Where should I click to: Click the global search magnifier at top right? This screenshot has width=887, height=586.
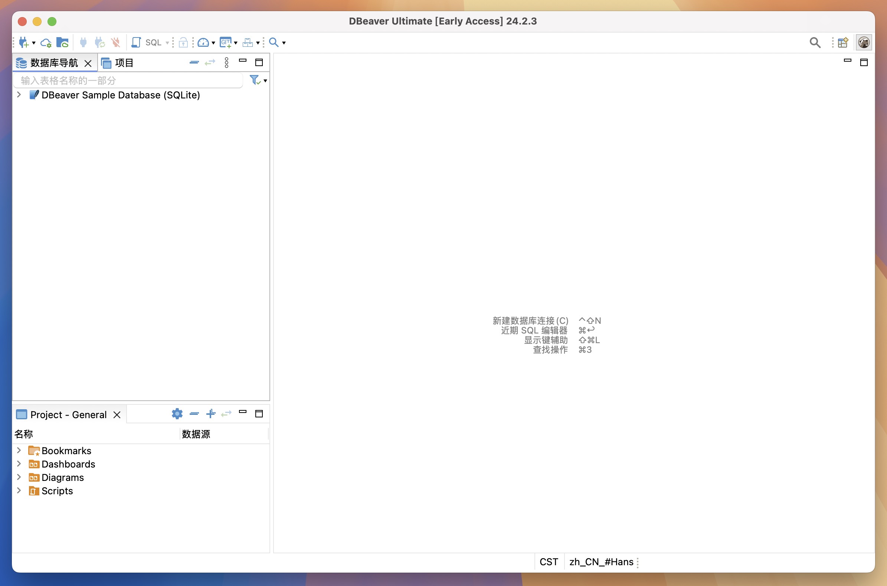pyautogui.click(x=815, y=43)
